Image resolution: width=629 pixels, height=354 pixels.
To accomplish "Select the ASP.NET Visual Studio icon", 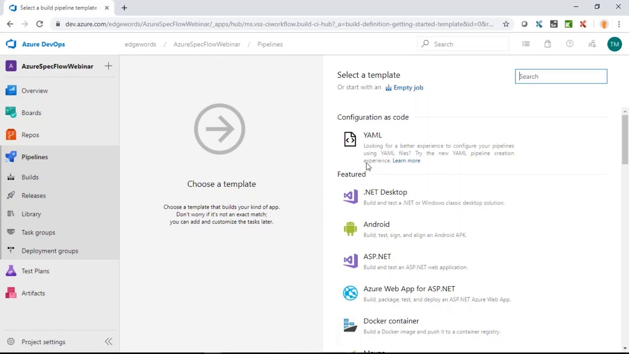I will (x=350, y=261).
